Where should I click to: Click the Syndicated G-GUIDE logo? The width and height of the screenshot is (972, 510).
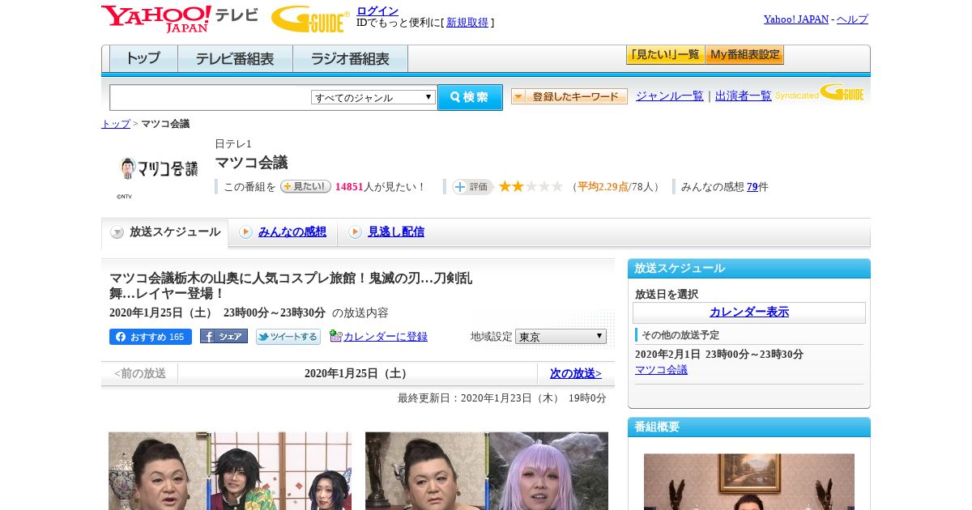pyautogui.click(x=819, y=93)
